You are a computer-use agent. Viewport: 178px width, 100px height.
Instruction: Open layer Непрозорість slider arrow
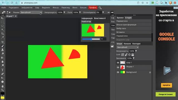[x=136, y=51]
